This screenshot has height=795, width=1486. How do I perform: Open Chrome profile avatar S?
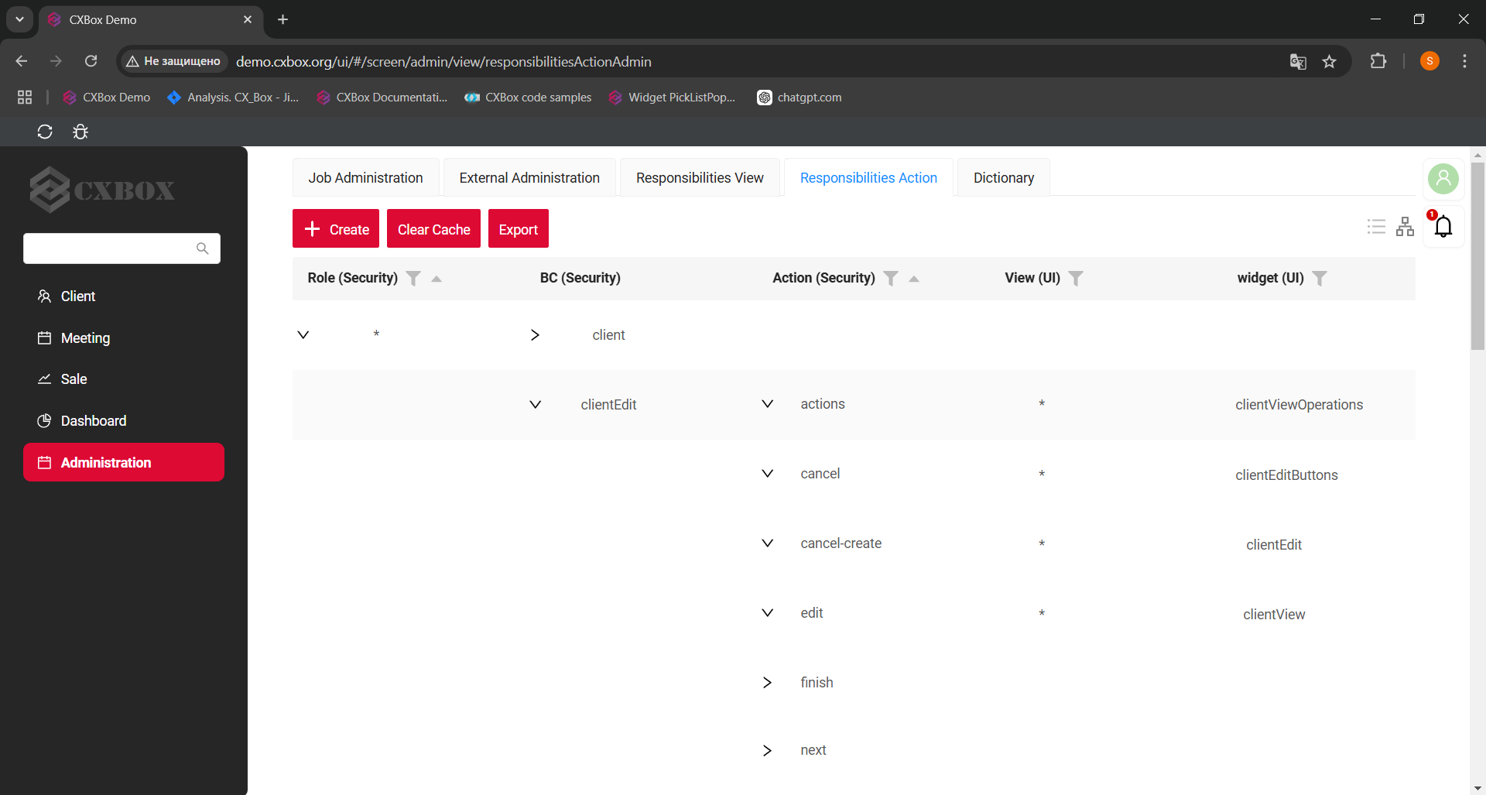pos(1430,61)
